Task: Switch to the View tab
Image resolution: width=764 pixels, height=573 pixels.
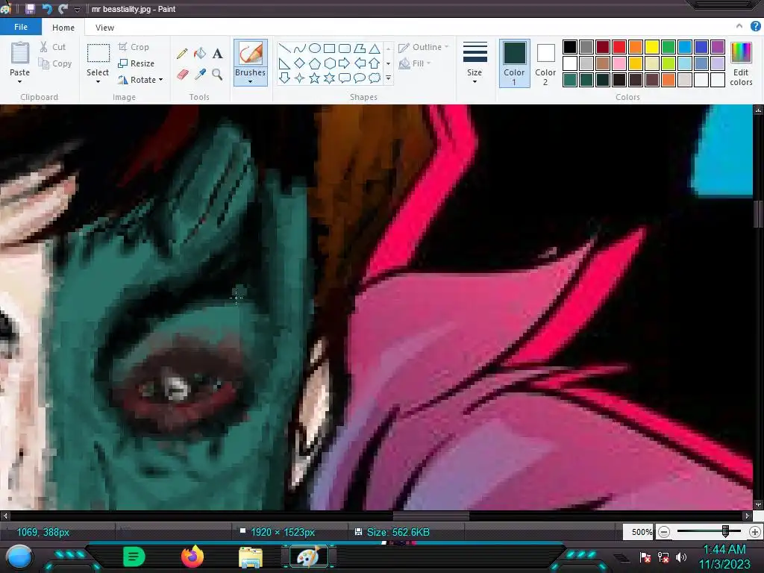Action: click(104, 28)
